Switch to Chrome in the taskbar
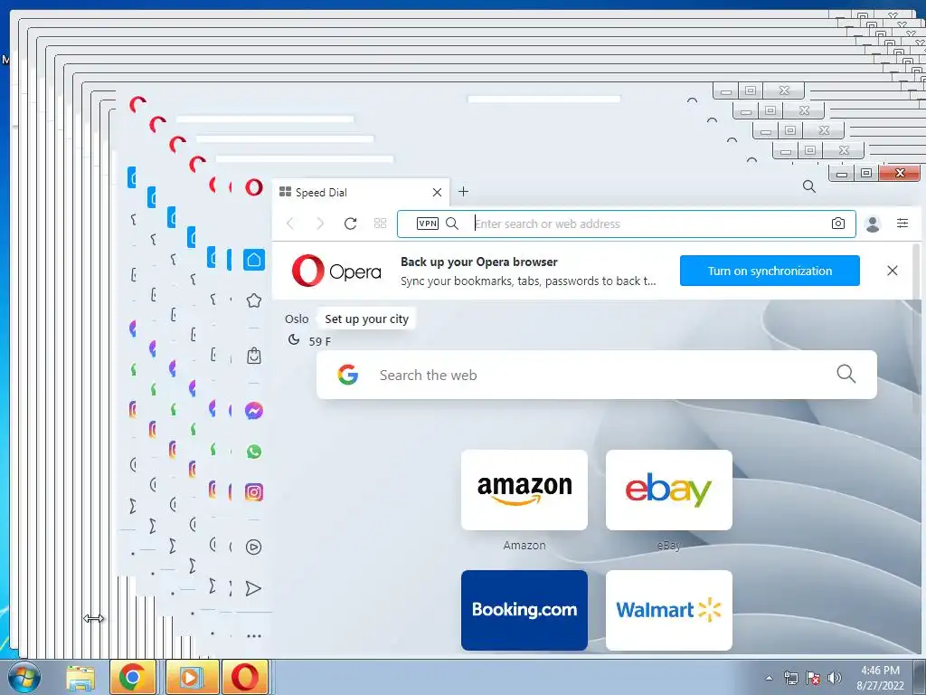The image size is (926, 695). point(132,677)
